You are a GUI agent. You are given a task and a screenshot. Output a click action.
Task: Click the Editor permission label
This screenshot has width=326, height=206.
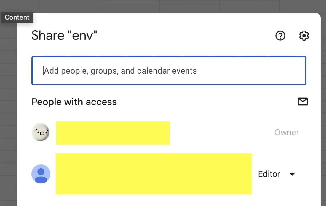pyautogui.click(x=269, y=174)
